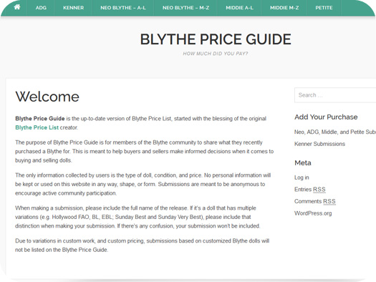Screen dimensions: 376x282
Task: Open Neo, ADG, Middie, and Petite Submissions link
Action: [335, 132]
